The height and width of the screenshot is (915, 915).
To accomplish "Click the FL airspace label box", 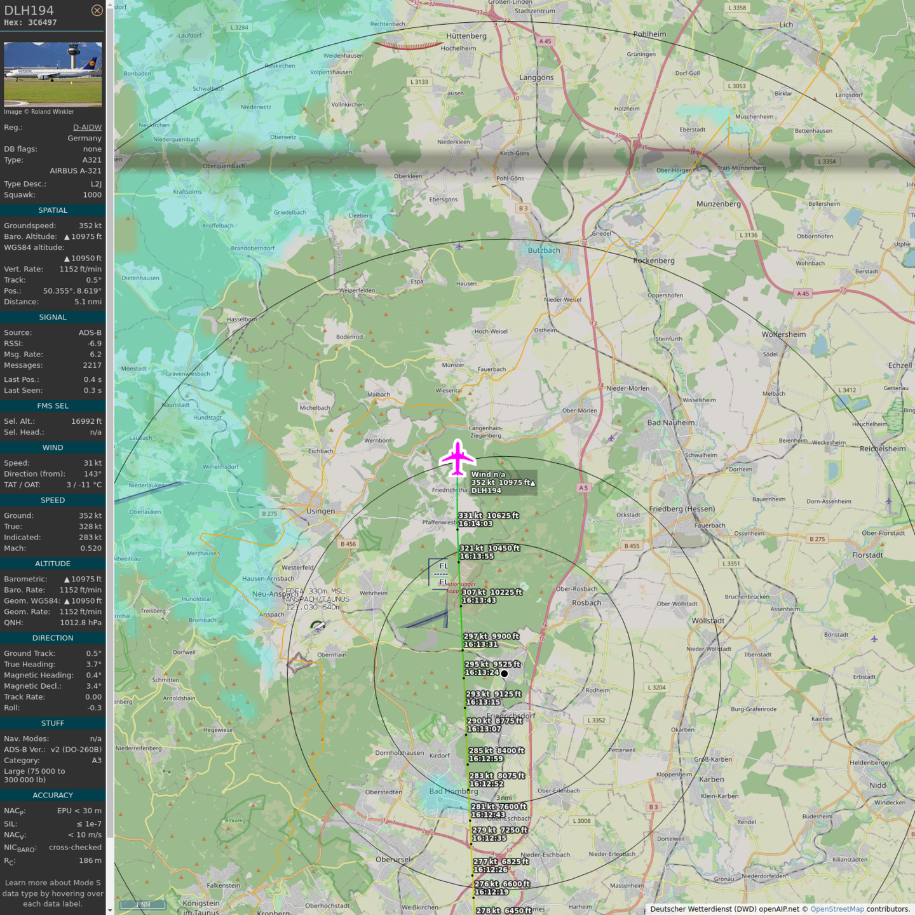I will pos(440,573).
